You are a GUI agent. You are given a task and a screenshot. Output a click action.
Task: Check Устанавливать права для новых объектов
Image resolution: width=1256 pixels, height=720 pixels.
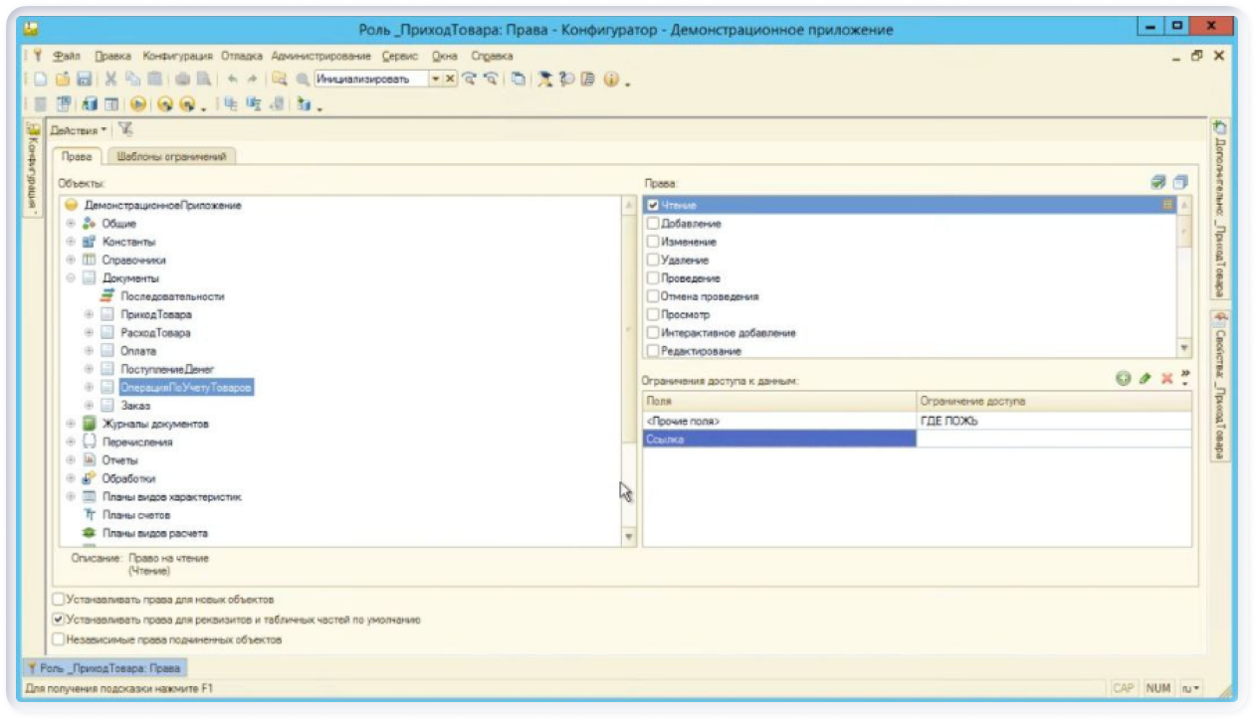tap(59, 600)
